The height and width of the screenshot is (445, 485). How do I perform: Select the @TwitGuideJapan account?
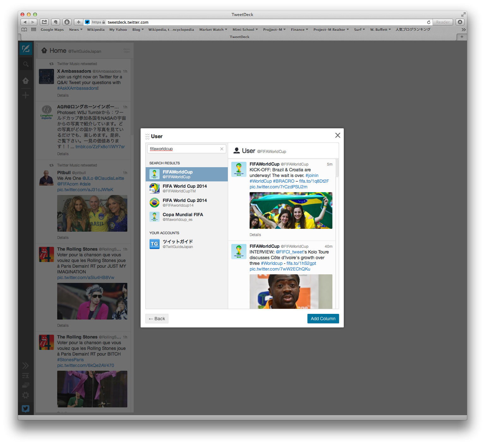pos(187,244)
